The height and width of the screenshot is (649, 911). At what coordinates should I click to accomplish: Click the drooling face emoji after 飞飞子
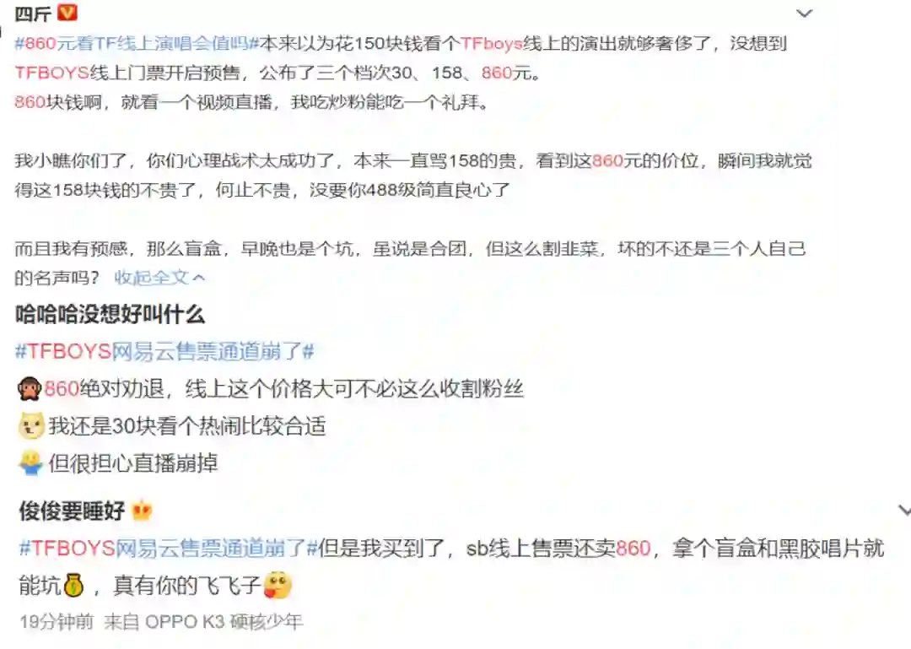tap(278, 585)
